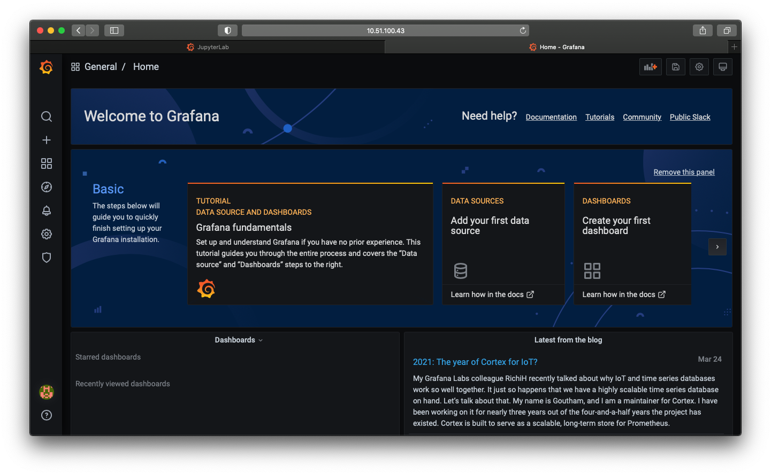
Task: Click the General breadcrumb
Action: tap(101, 67)
